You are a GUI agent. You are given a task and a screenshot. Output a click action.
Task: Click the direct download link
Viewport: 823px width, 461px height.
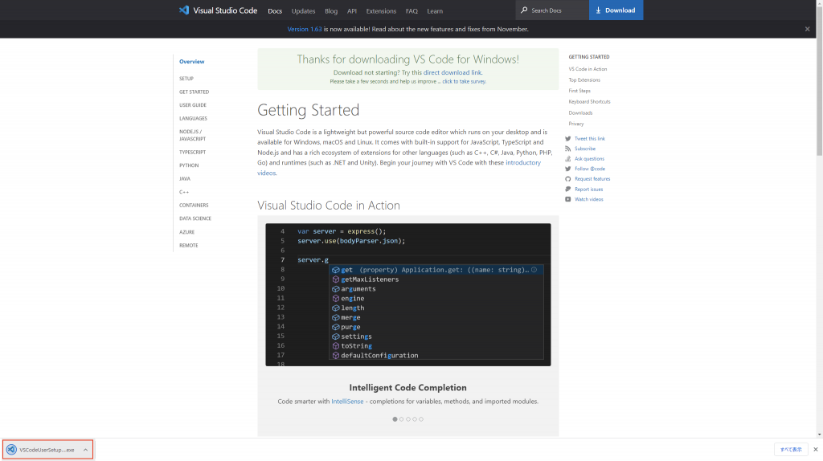[x=452, y=72]
